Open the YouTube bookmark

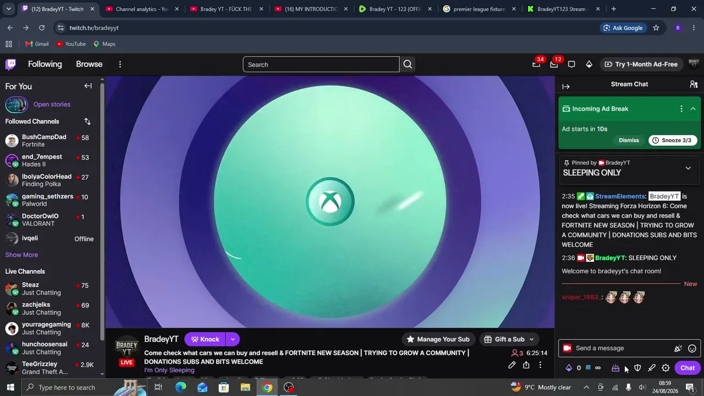(x=71, y=44)
